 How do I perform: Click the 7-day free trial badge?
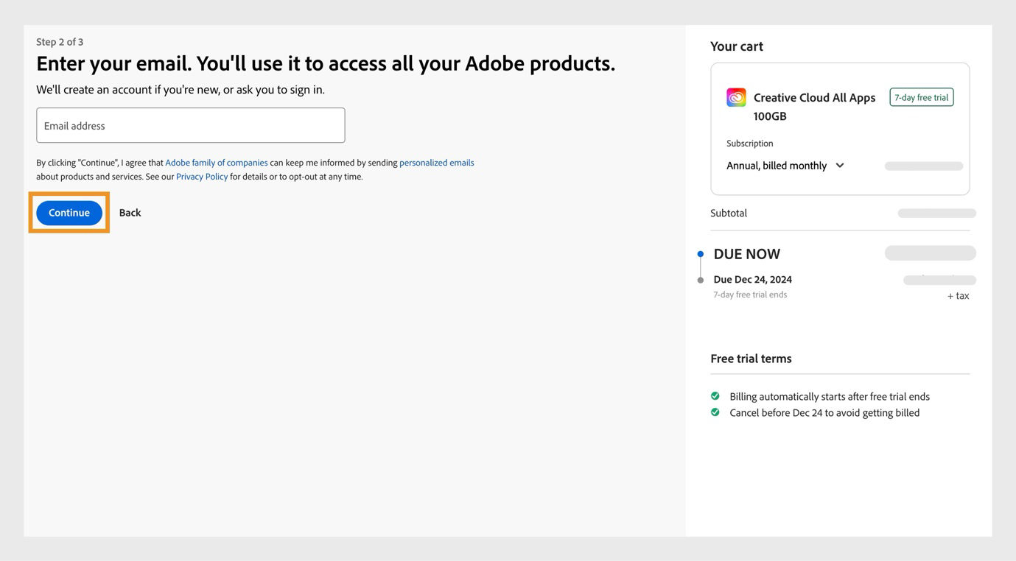(922, 97)
